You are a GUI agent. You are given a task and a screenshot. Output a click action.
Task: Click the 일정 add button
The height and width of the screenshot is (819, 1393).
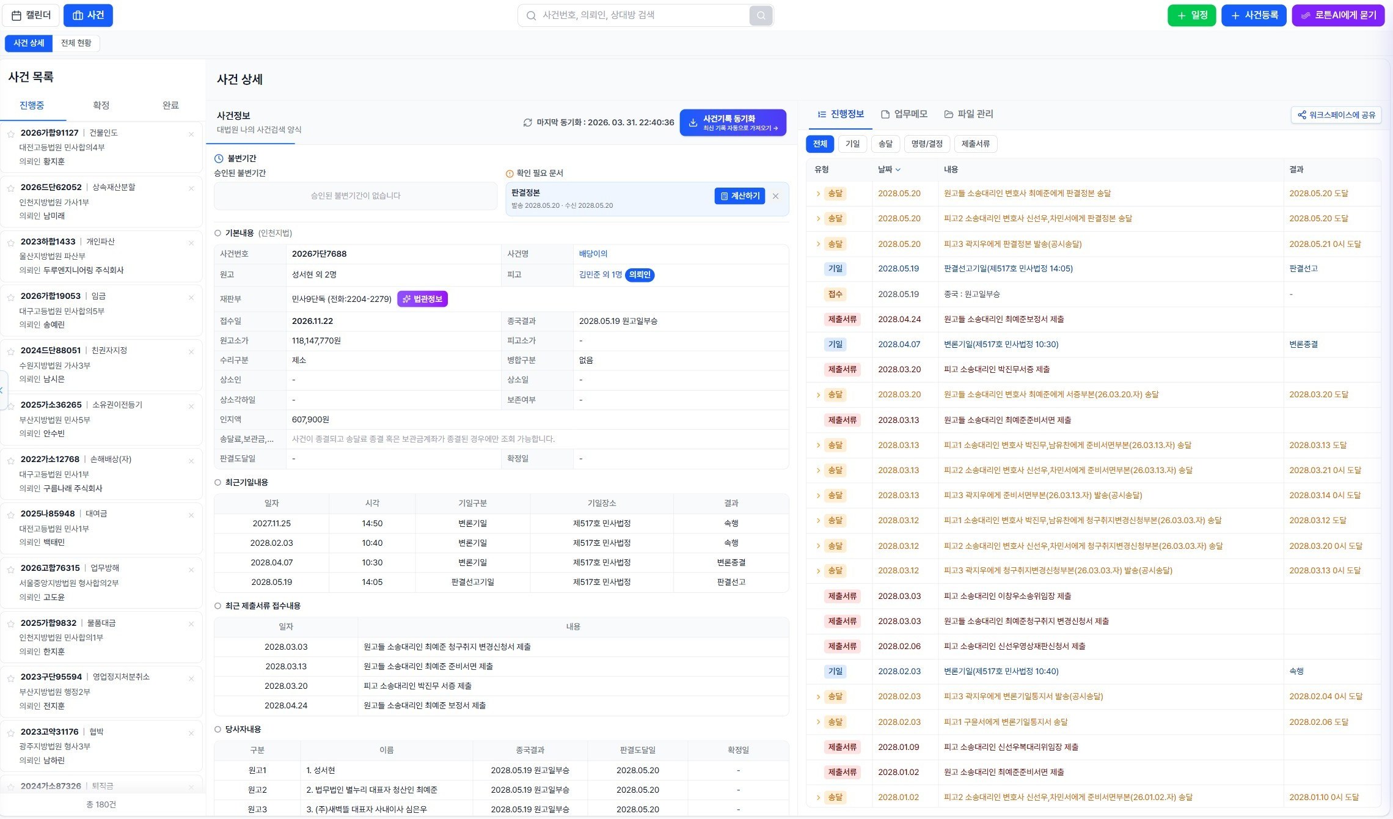click(1192, 15)
